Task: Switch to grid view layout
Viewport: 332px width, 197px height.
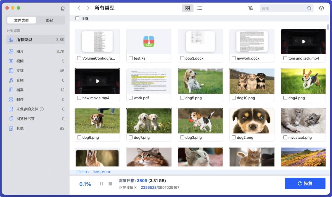Action: pyautogui.click(x=187, y=8)
